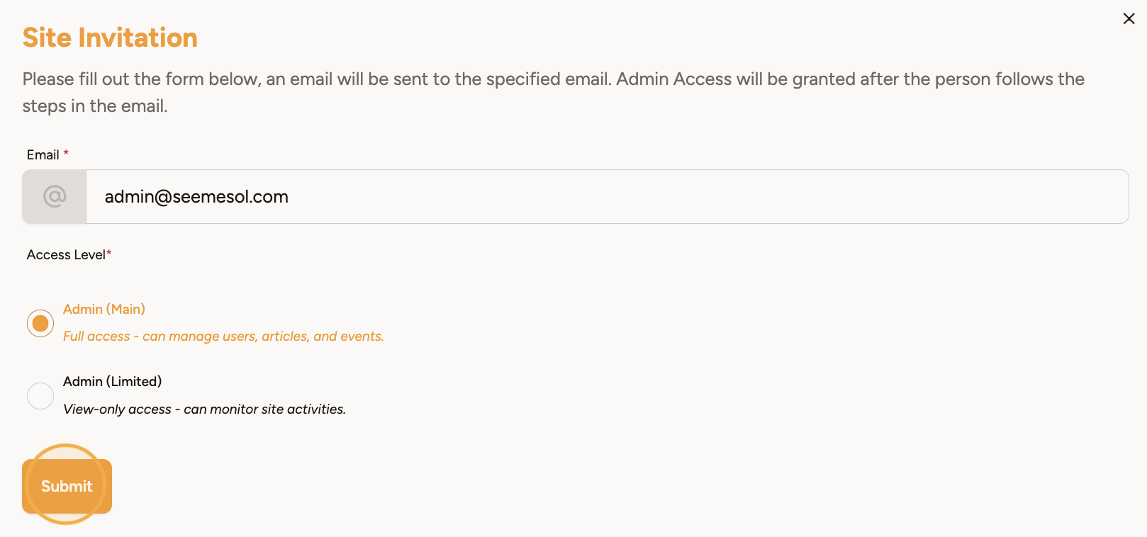
Task: Click the "Full access" description text
Action: [96, 337]
